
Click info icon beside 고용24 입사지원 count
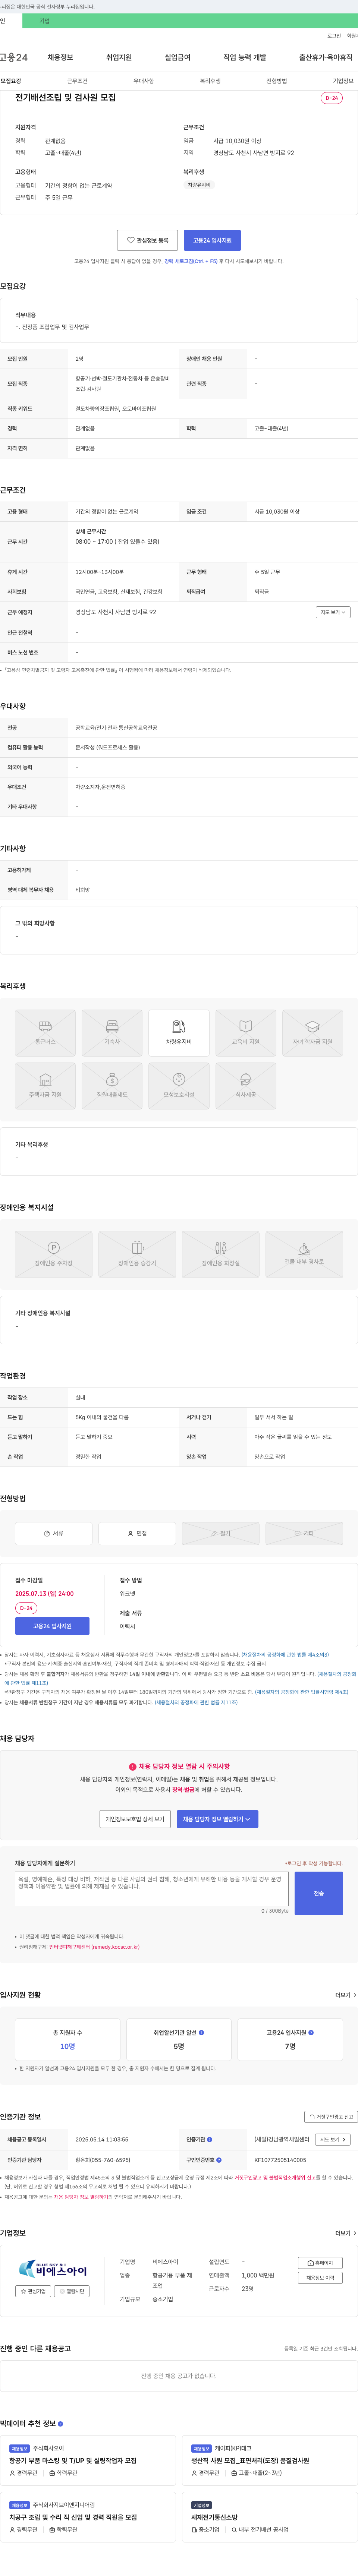(x=311, y=2033)
